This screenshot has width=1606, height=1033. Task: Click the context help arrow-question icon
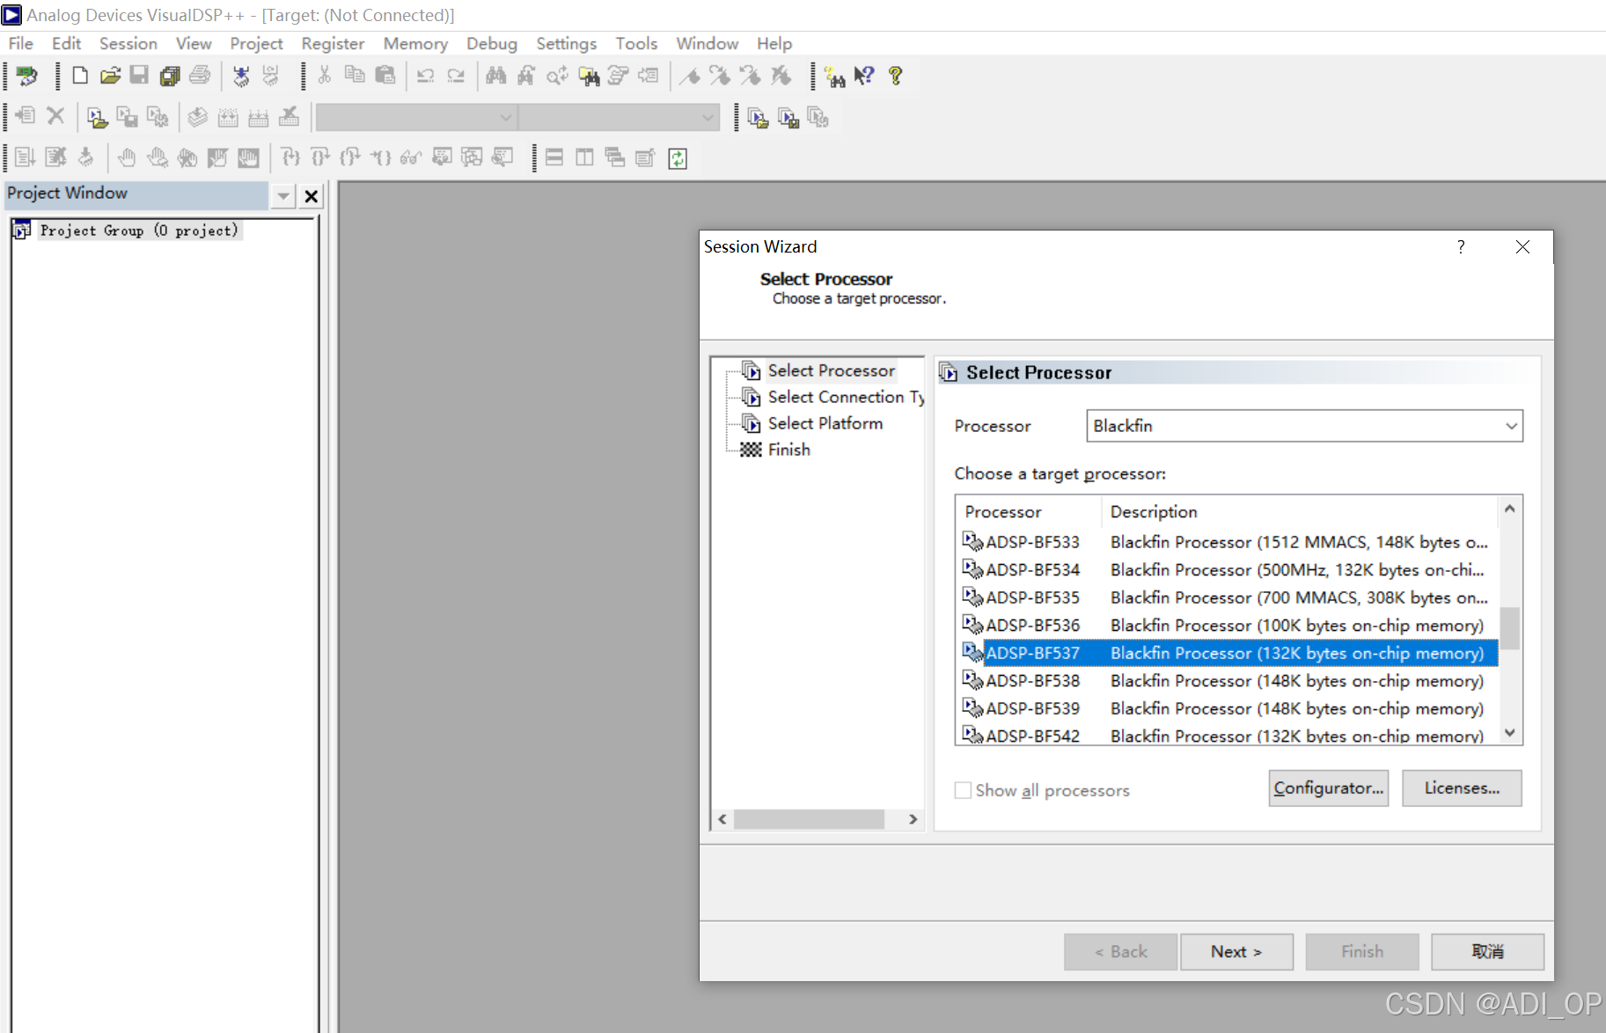[x=864, y=76]
